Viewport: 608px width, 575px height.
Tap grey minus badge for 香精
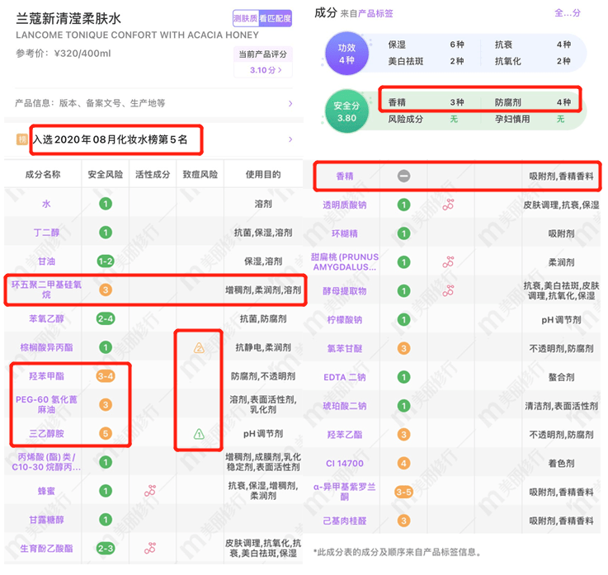403,176
